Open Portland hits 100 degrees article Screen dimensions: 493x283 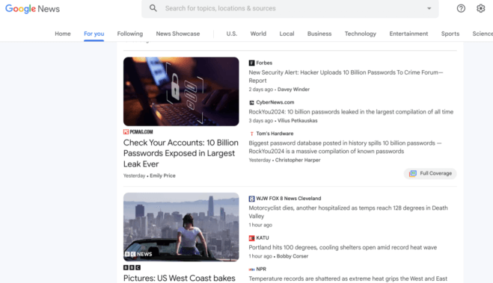pos(343,247)
